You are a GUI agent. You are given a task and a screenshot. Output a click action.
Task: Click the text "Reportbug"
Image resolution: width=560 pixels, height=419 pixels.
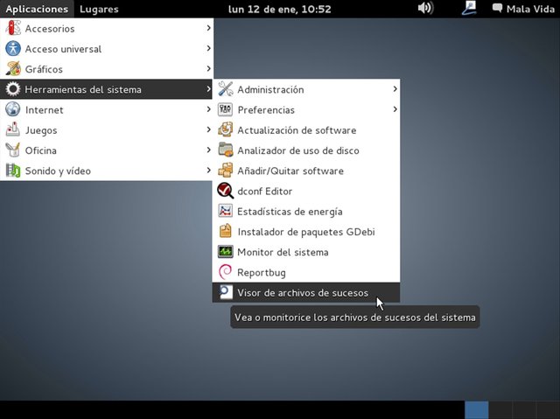pyautogui.click(x=262, y=273)
